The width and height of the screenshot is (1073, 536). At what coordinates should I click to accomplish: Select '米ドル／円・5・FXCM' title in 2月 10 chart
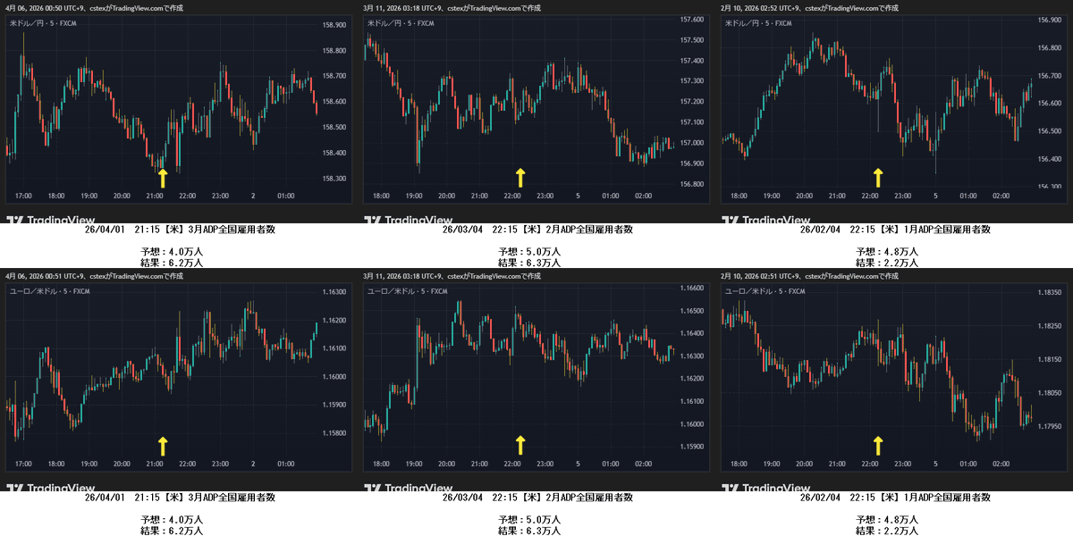click(761, 22)
